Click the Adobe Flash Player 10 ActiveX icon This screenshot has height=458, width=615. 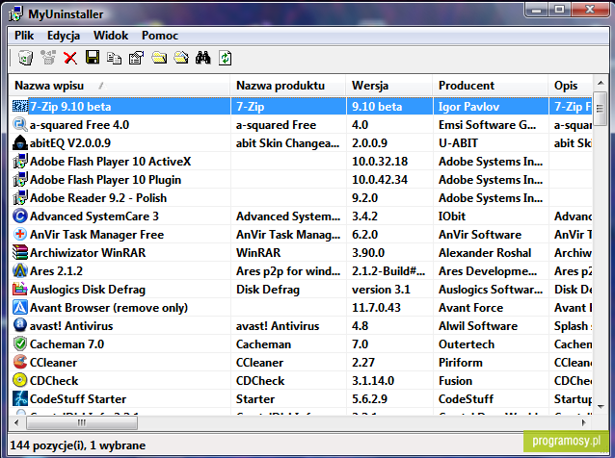pos(20,161)
